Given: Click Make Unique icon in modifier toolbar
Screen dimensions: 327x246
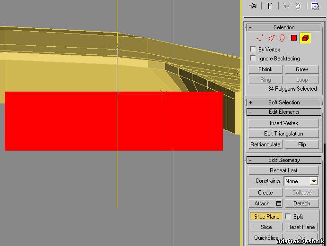Looking at the screenshot, I should pyautogui.click(x=287, y=6).
